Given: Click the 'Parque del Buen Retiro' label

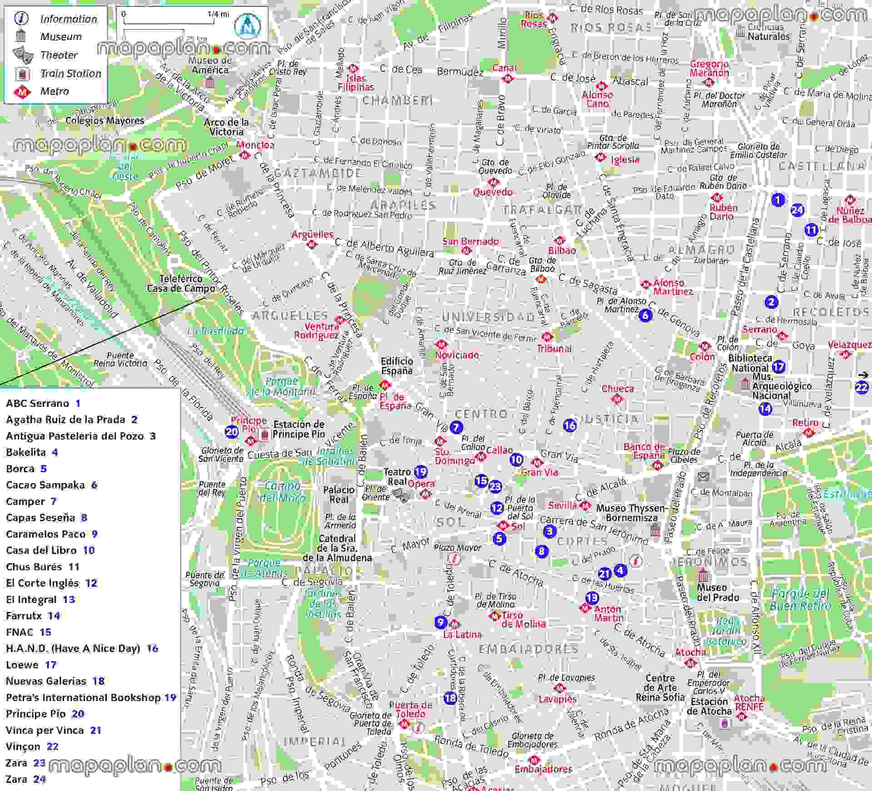Looking at the screenshot, I should [800, 600].
